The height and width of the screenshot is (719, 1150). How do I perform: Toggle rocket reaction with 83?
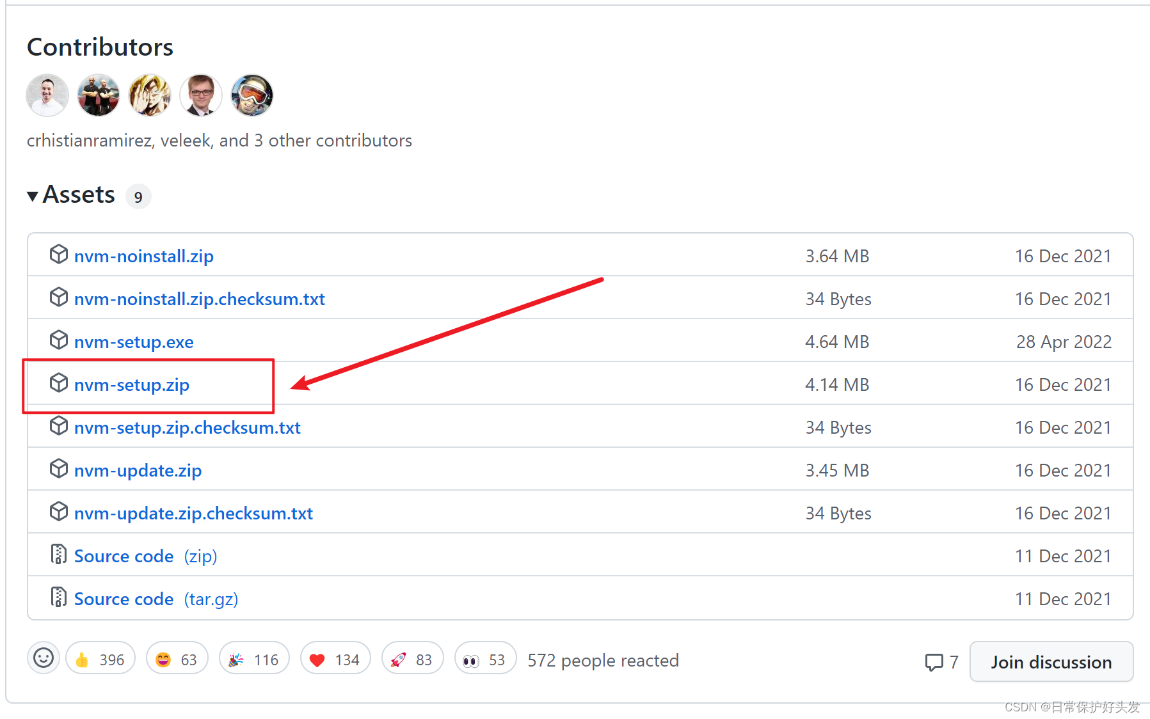click(412, 659)
